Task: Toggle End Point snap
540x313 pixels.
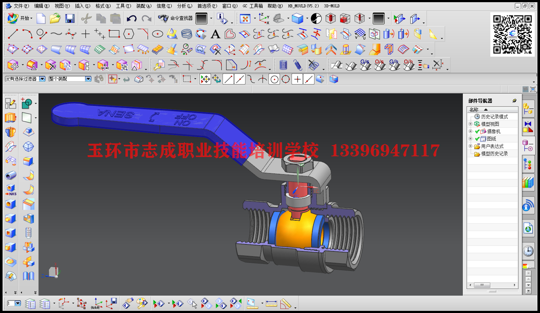Action: coord(228,79)
